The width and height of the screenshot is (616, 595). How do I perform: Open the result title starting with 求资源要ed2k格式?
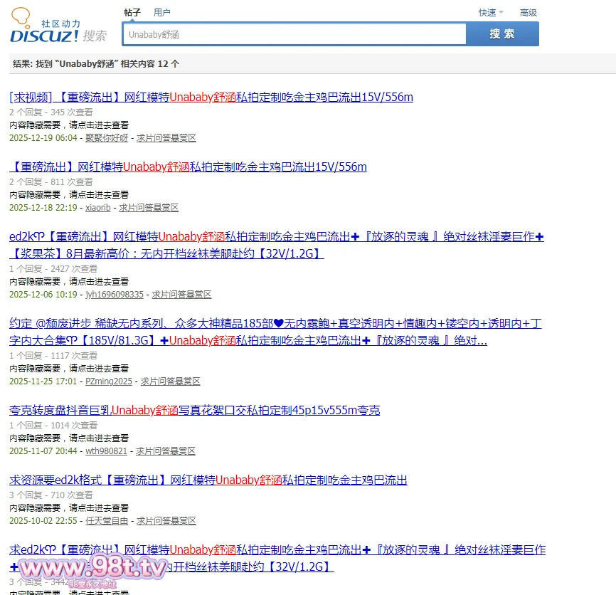(x=208, y=480)
